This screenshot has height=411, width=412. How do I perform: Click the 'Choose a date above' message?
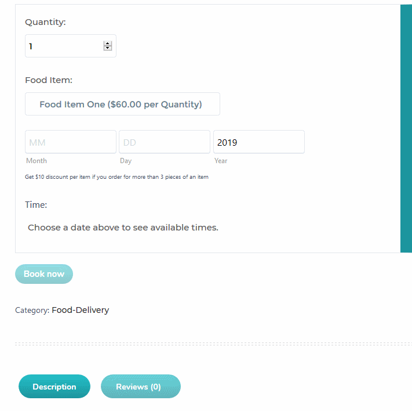coord(123,228)
